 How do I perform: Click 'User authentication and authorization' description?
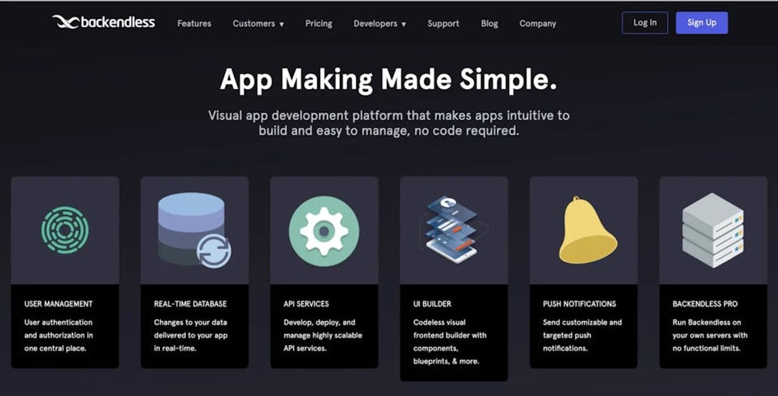tap(58, 335)
